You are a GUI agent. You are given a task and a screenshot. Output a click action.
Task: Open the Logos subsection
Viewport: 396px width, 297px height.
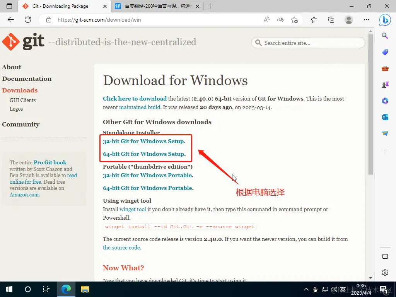pos(16,109)
